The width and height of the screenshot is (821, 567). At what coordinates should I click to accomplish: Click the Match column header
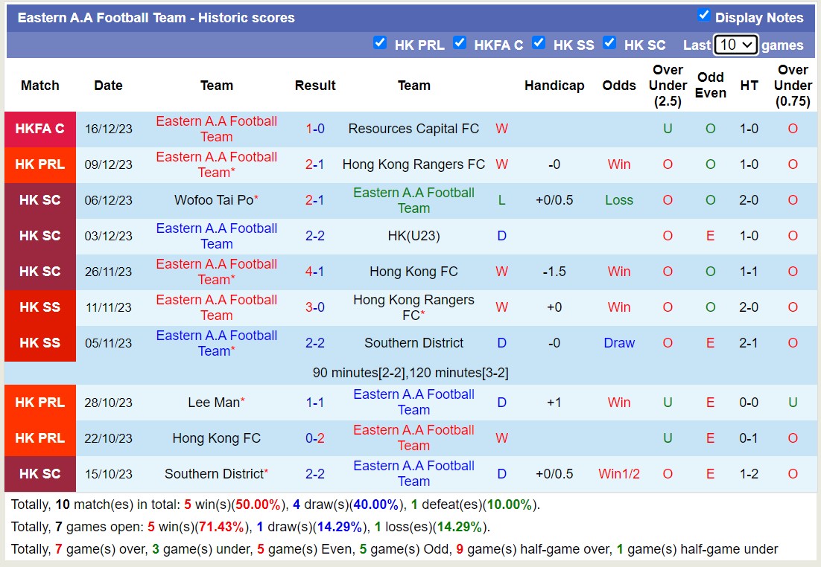tap(39, 86)
